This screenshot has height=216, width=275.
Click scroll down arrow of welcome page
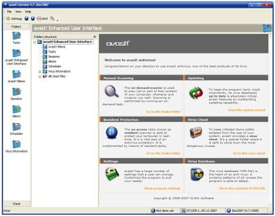270,205
